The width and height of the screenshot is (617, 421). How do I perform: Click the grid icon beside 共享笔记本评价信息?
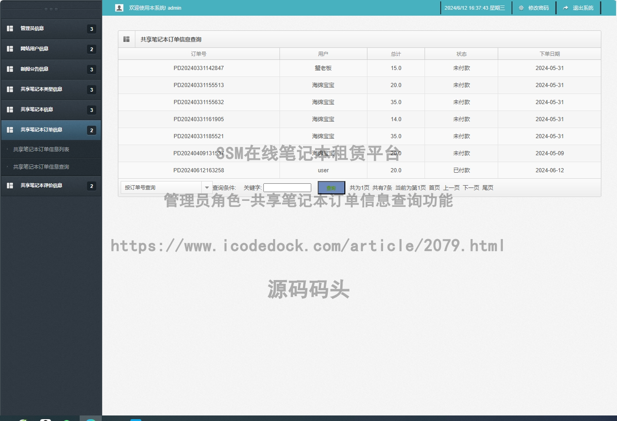tap(10, 186)
